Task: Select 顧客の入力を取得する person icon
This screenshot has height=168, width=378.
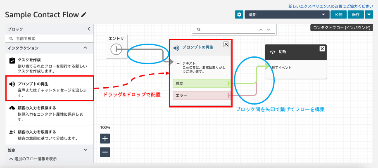Action: tap(12, 132)
